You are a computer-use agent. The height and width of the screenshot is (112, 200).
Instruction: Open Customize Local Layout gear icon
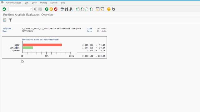[x=113, y=9]
